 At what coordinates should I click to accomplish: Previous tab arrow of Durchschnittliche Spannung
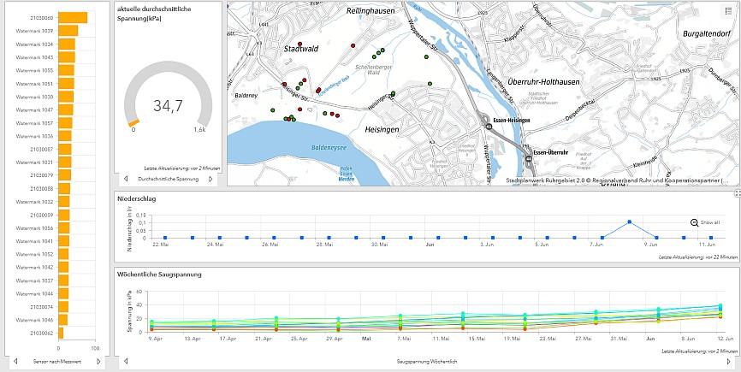click(x=126, y=179)
